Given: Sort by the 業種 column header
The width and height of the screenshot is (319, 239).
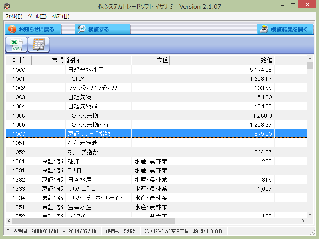Looking at the screenshot, I should pyautogui.click(x=151, y=60).
